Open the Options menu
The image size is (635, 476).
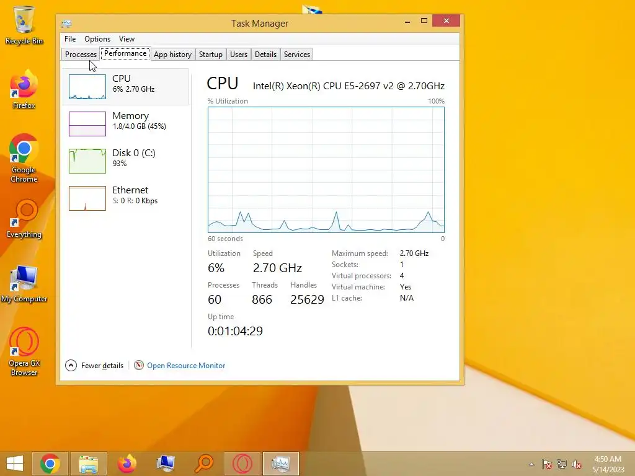point(97,39)
